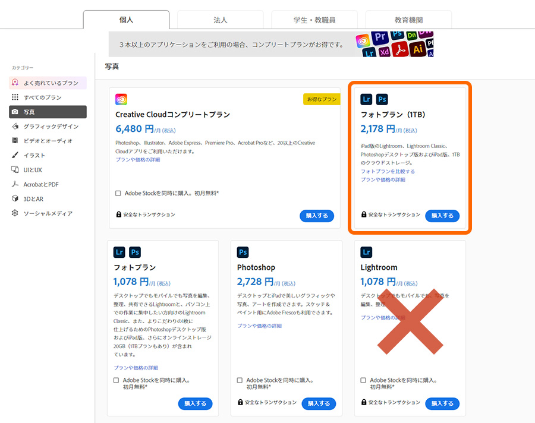This screenshot has height=423, width=535.
Task: Click the ソーシャルメディア category icon
Action: click(15, 213)
